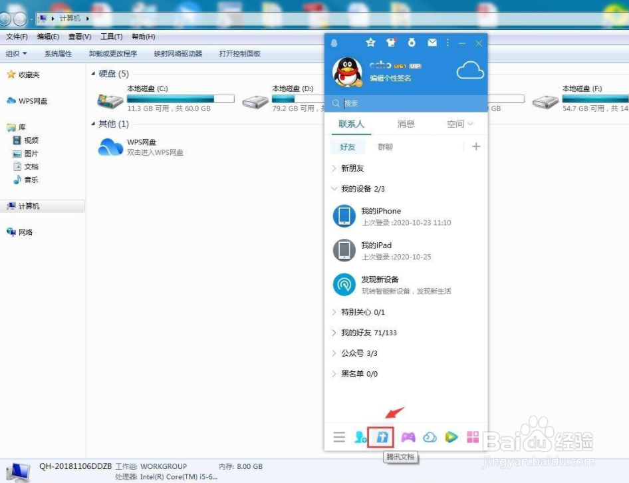The height and width of the screenshot is (483, 629).
Task: Select 图片 library in navigation pane
Action: 26,154
